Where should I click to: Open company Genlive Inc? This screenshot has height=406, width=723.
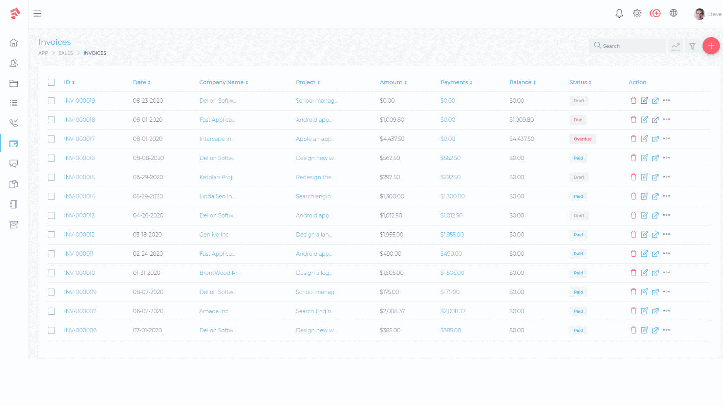(x=214, y=235)
